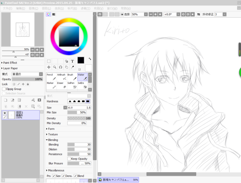Expand the Layer Paper section
Screen dimensions: 241x183
tap(10, 68)
